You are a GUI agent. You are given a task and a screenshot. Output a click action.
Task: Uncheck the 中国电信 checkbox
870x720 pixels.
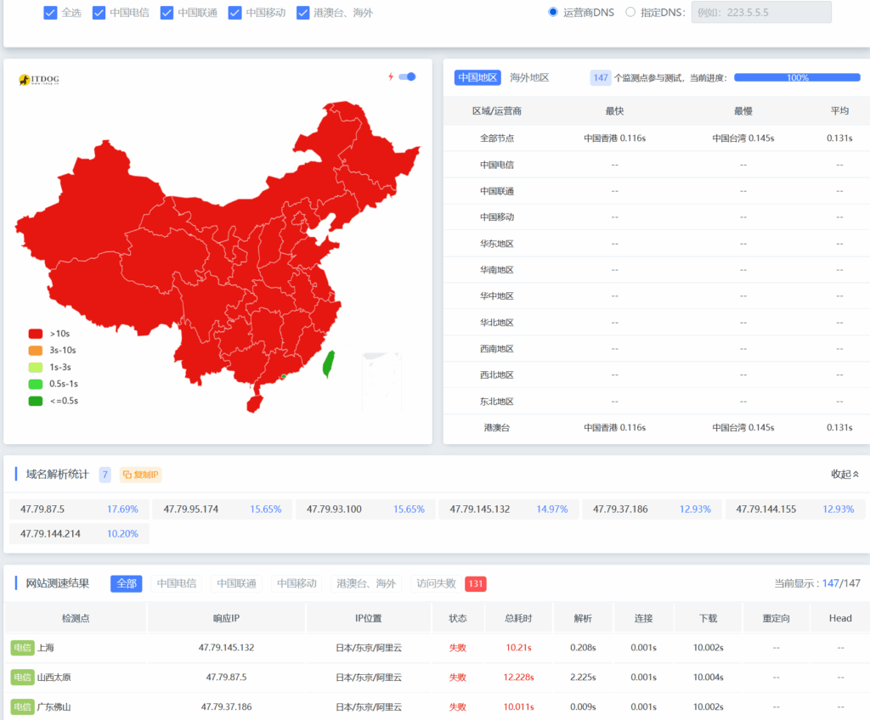[99, 13]
